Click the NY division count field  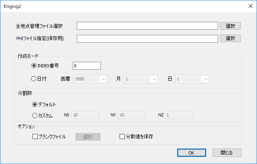pos(132,115)
